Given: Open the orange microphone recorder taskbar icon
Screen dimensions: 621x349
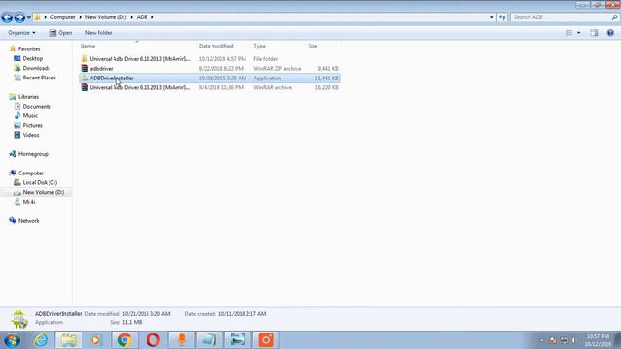Looking at the screenshot, I should tap(181, 340).
